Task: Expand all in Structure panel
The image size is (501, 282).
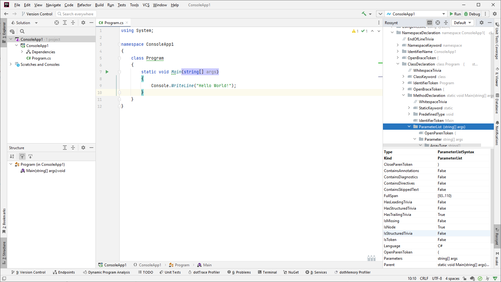Action: (x=65, y=148)
